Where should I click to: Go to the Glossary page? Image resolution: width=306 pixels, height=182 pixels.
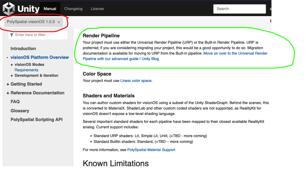(x=20, y=111)
